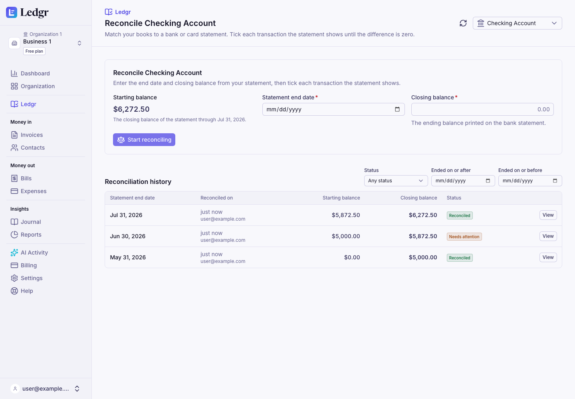
Task: Go to Ledgr in the sidebar
Action: (x=46, y=104)
